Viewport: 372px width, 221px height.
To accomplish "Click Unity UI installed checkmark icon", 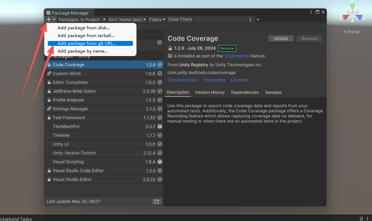I will [160, 144].
